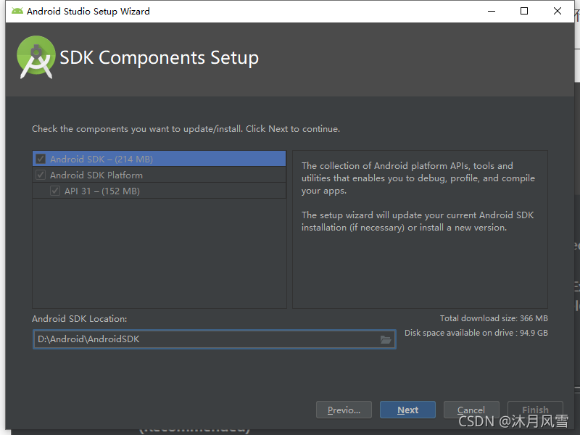Image resolution: width=580 pixels, height=435 pixels.
Task: Toggle the Android SDK checkbox
Action: [x=41, y=159]
